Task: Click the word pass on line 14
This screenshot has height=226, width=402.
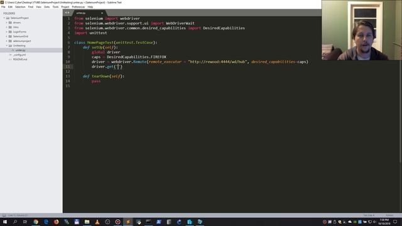Action: point(96,81)
